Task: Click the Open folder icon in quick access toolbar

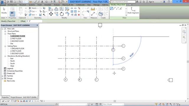Action: pos(8,2)
